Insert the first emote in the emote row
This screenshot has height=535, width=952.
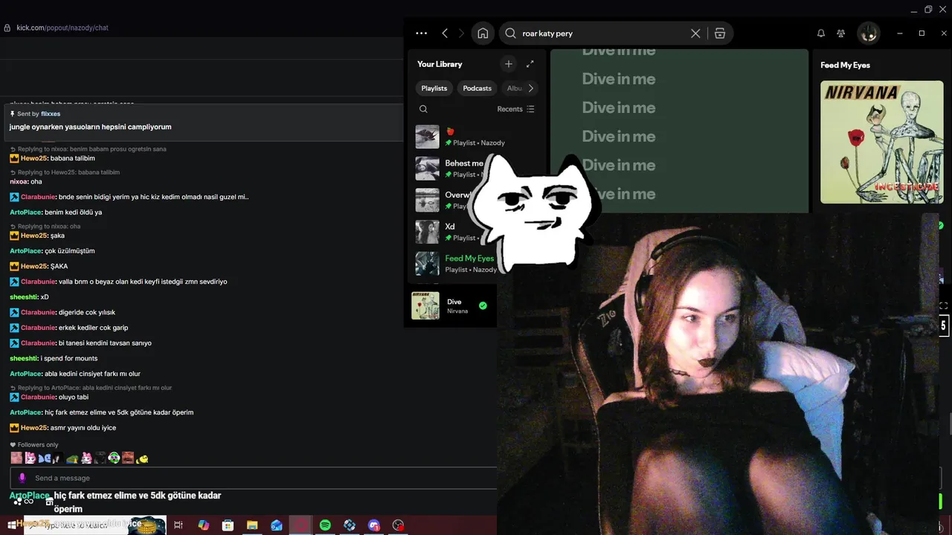[x=16, y=458]
